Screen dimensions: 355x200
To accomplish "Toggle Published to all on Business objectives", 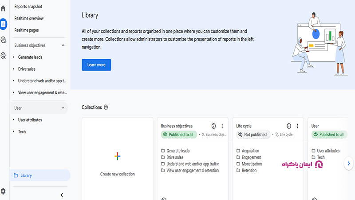I will (x=179, y=135).
